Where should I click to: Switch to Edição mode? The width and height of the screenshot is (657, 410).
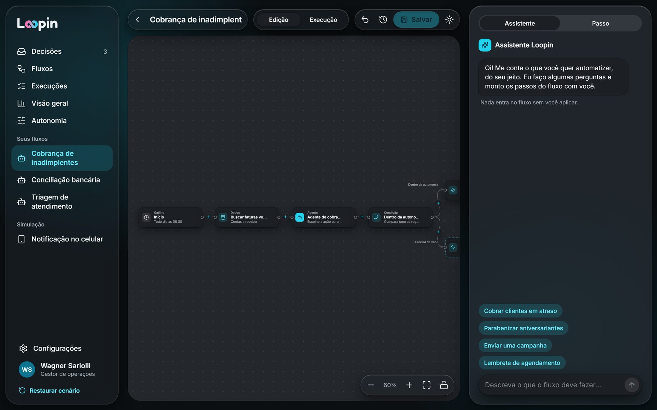279,20
